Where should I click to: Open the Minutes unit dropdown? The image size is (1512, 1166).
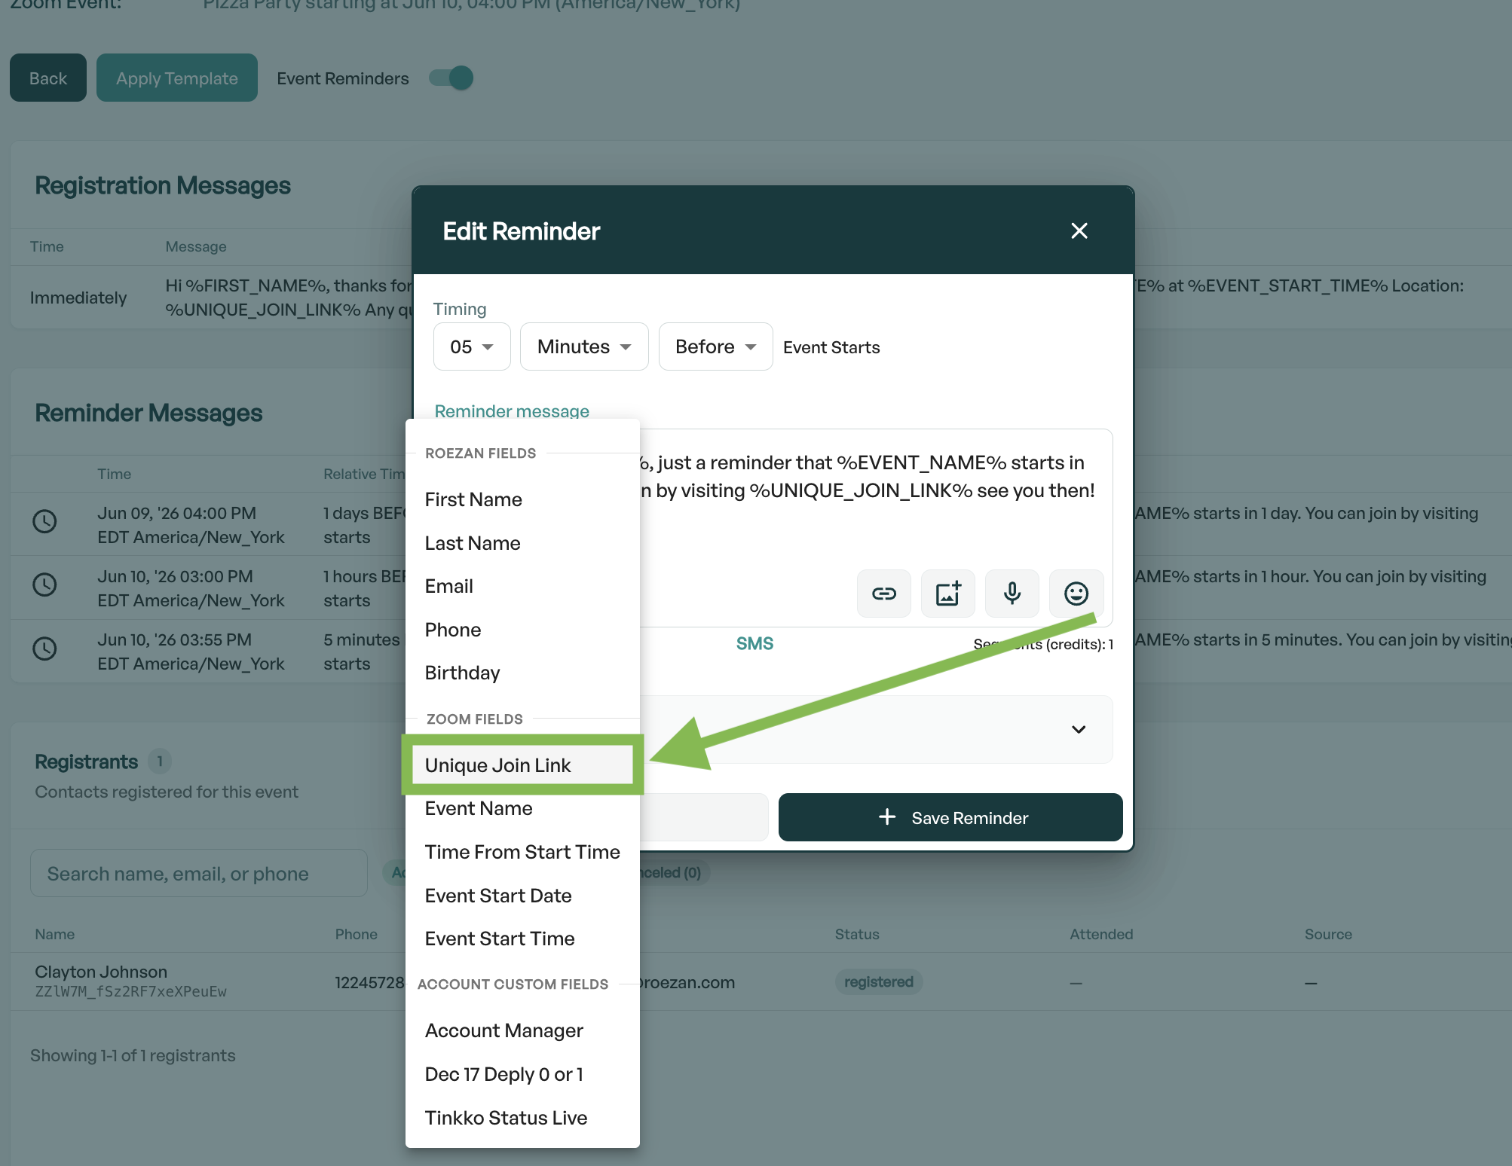click(x=584, y=346)
